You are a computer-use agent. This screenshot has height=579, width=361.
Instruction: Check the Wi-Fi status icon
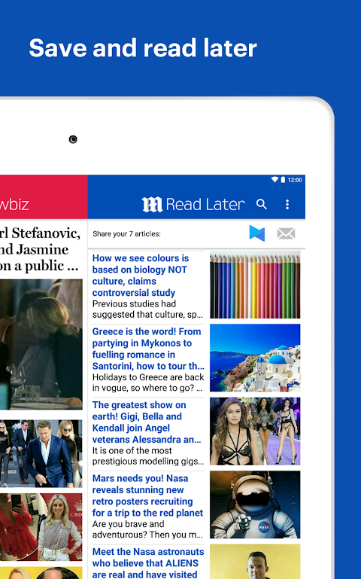[x=275, y=179]
